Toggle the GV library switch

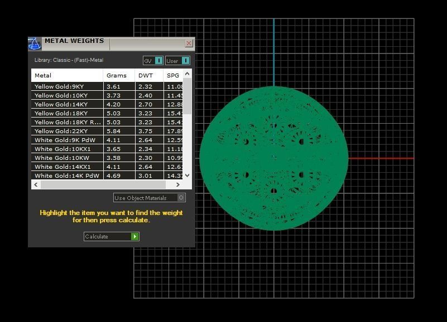pyautogui.click(x=153, y=61)
